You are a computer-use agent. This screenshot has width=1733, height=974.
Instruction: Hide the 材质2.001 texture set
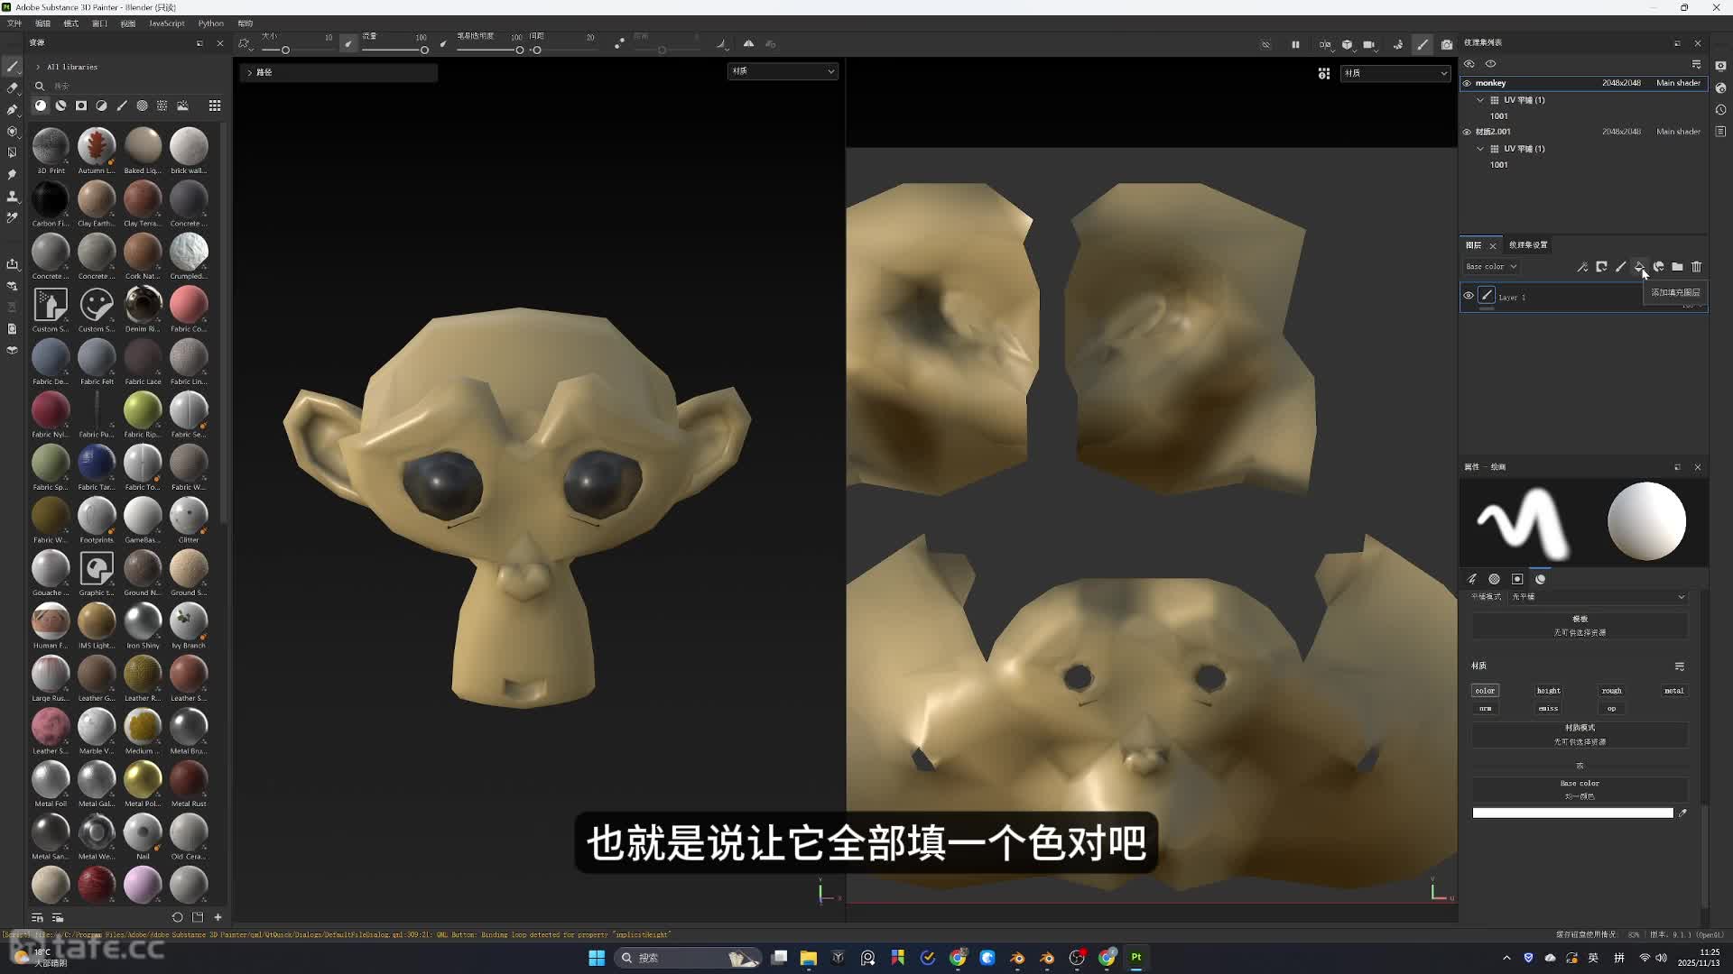pos(1469,132)
